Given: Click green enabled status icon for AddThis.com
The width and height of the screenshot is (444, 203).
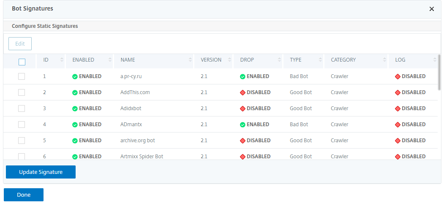Looking at the screenshot, I should click(75, 92).
